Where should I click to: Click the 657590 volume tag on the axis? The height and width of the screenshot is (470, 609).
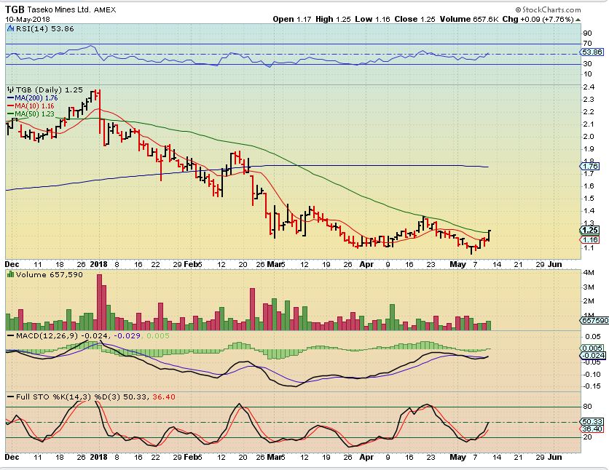coord(594,321)
